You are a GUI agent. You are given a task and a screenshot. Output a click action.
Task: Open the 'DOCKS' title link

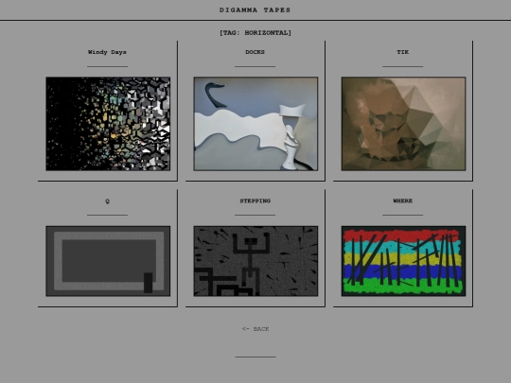tap(255, 52)
